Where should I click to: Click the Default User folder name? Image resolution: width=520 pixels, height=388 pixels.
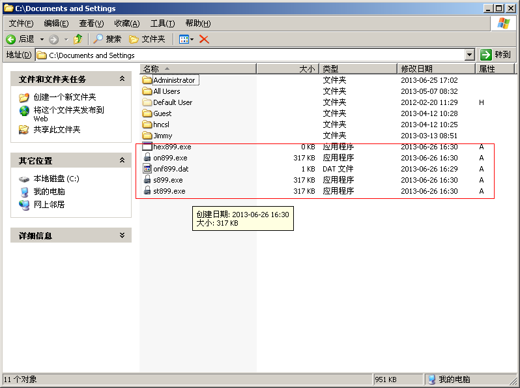[x=173, y=102]
